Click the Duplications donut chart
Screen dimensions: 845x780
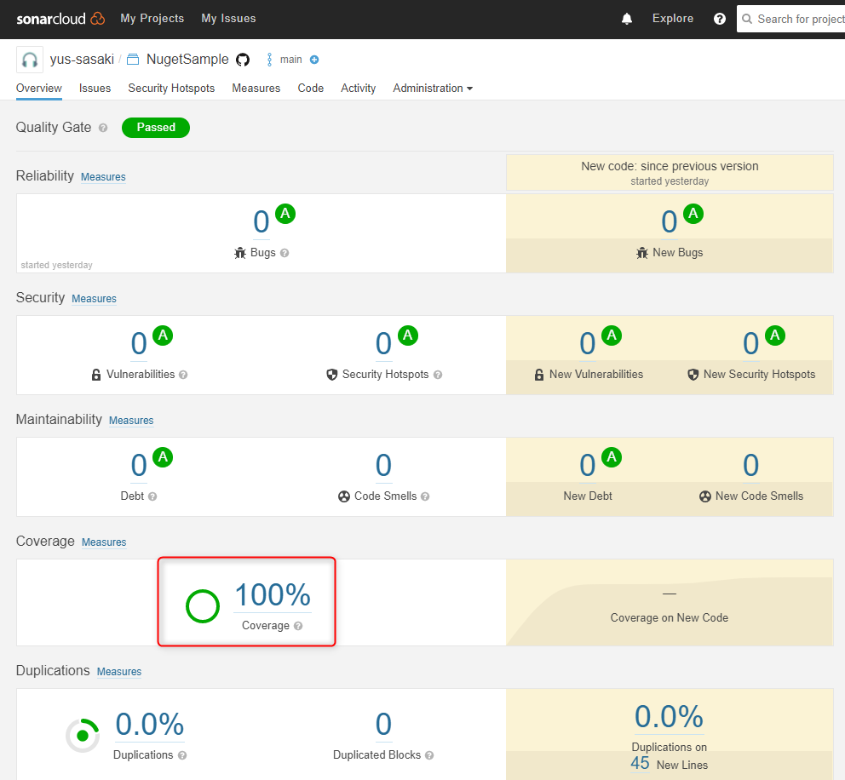click(82, 734)
